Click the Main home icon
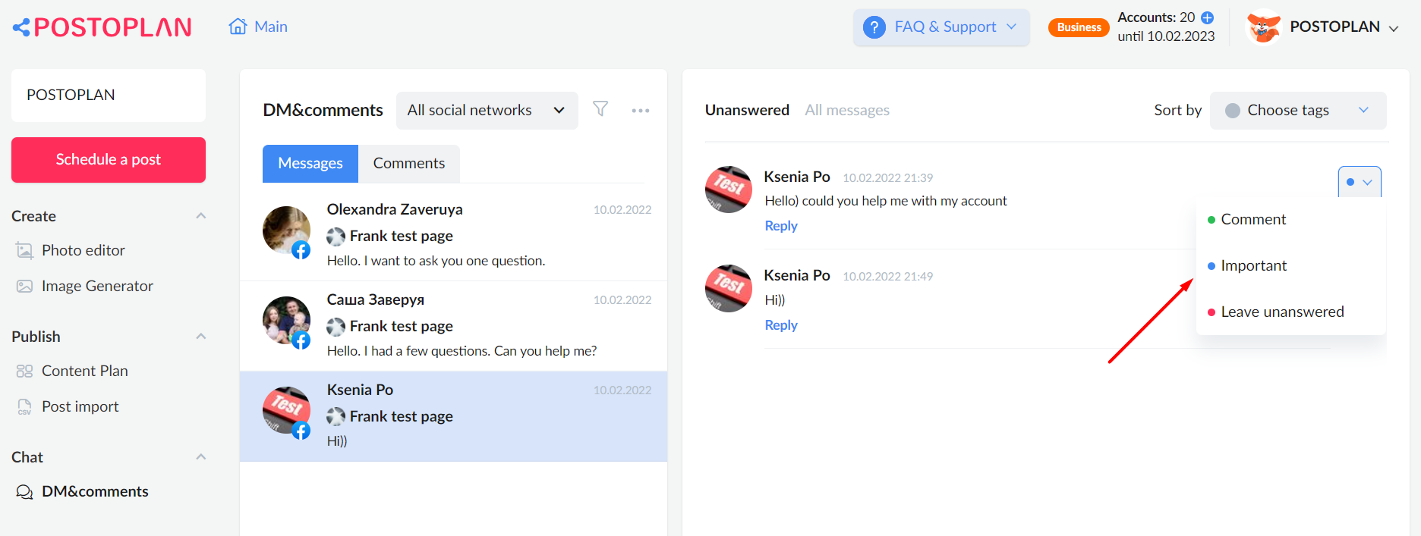 pos(238,27)
